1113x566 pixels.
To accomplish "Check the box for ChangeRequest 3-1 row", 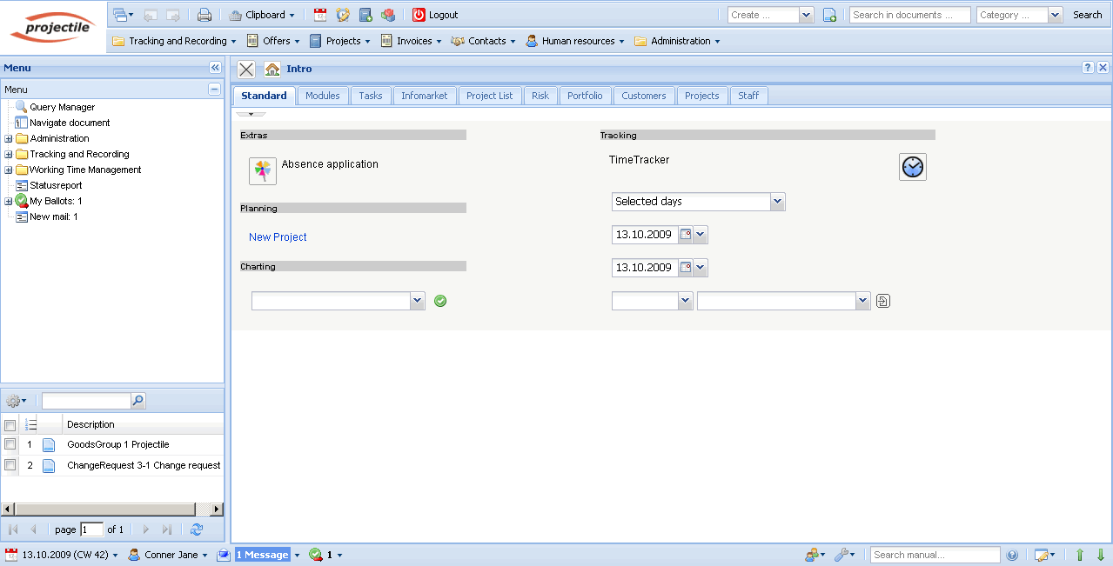I will click(x=10, y=465).
